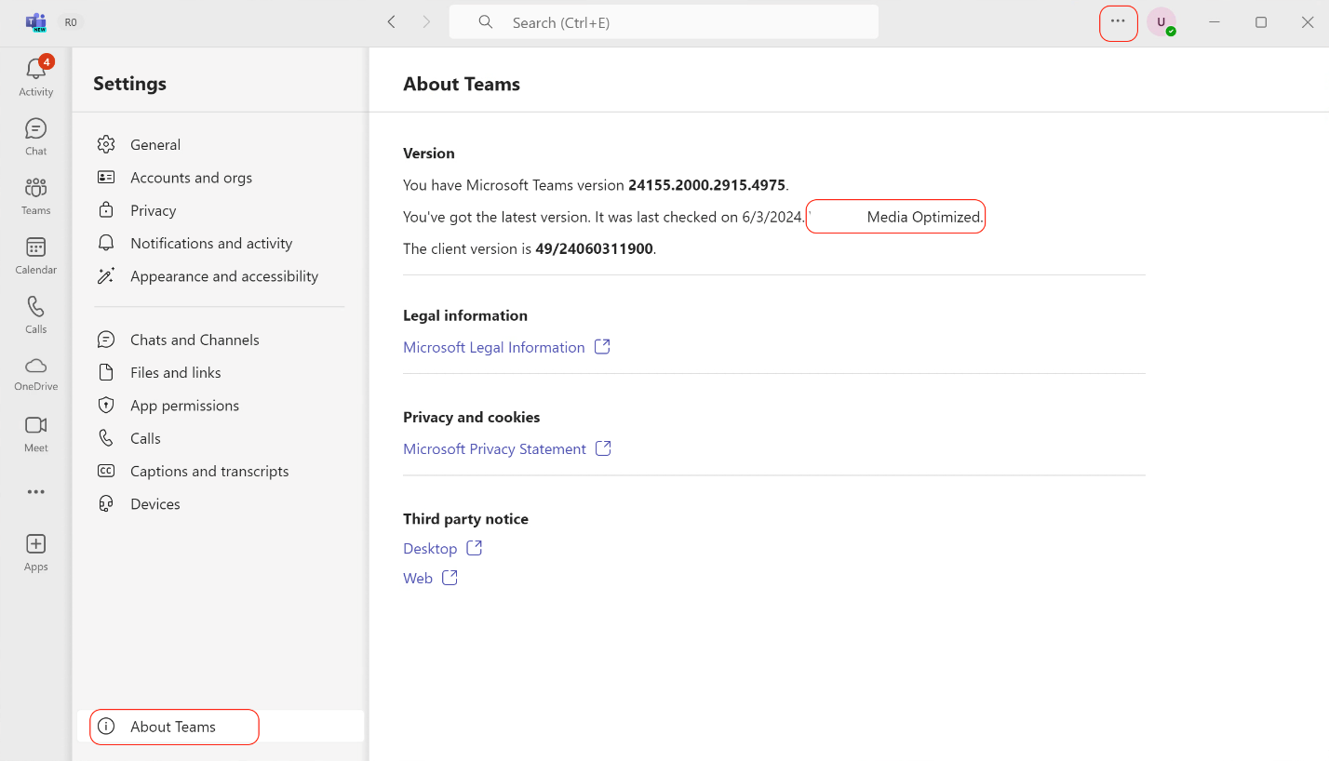Open Microsoft Privacy Statement link
Image resolution: width=1329 pixels, height=761 pixels.
494,449
